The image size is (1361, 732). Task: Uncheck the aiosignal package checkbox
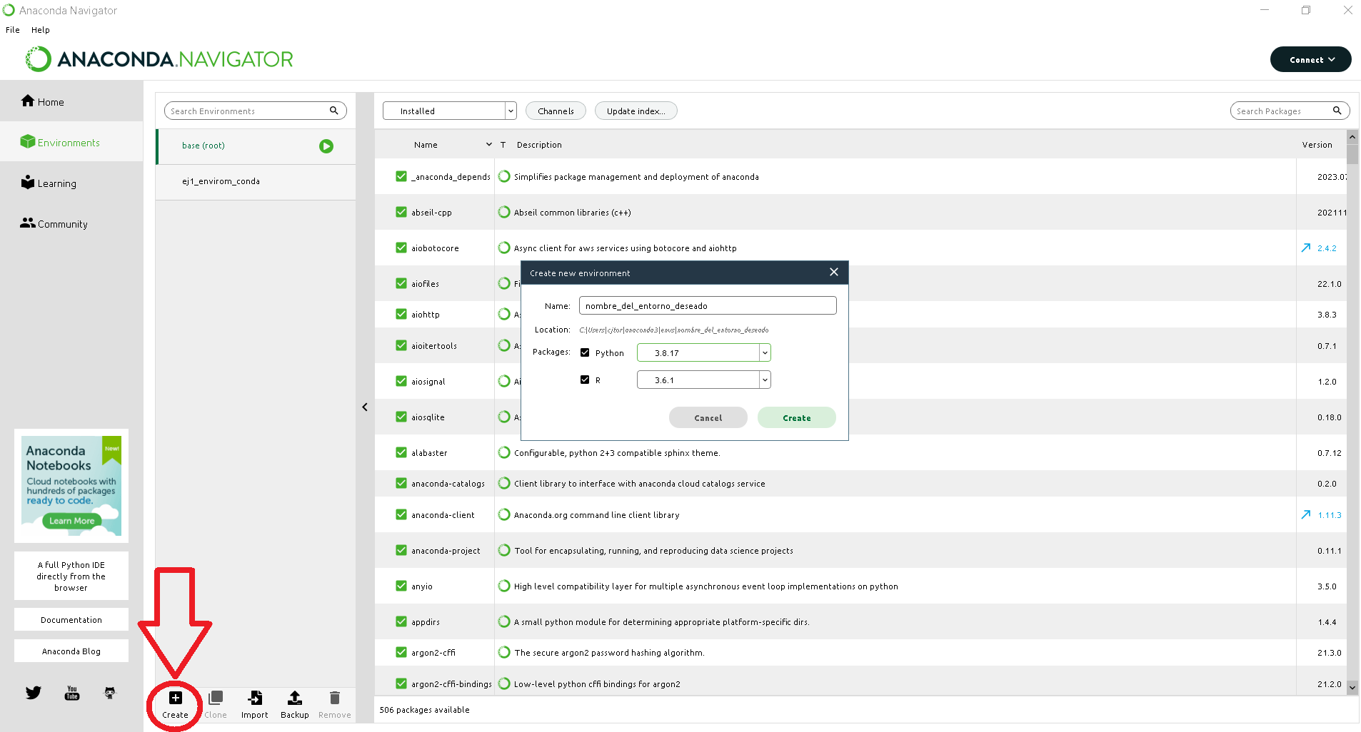point(401,381)
